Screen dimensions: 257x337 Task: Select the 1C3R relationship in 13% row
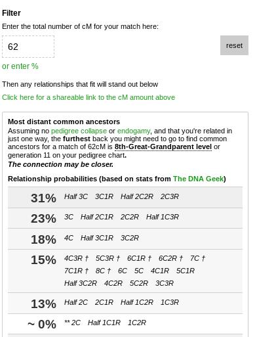[x=170, y=302]
